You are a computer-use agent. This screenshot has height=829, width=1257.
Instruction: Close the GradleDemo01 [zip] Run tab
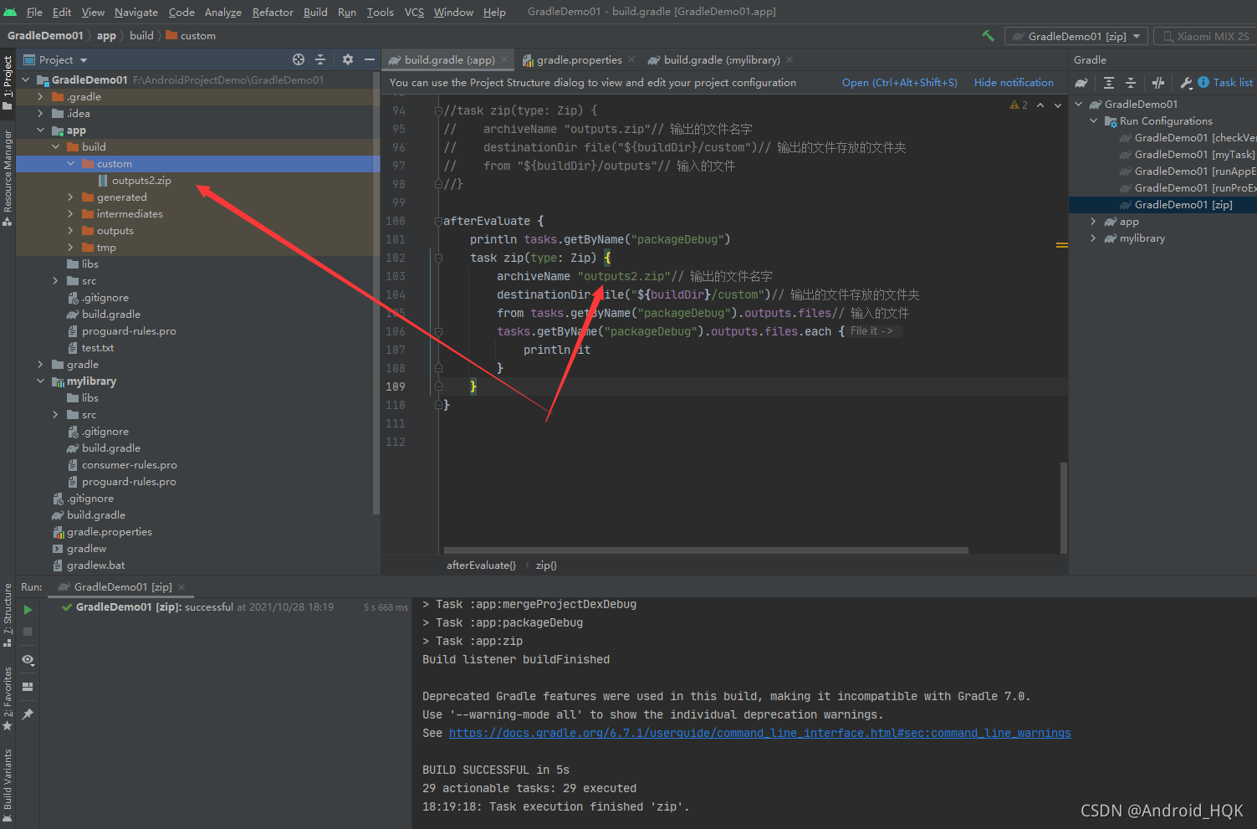pos(181,587)
